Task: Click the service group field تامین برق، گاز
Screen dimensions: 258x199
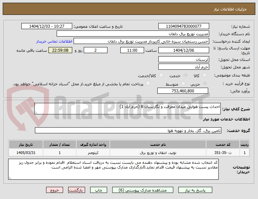Action: coord(128,130)
